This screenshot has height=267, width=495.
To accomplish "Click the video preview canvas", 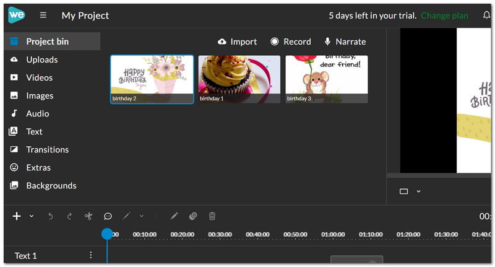I will (x=445, y=100).
